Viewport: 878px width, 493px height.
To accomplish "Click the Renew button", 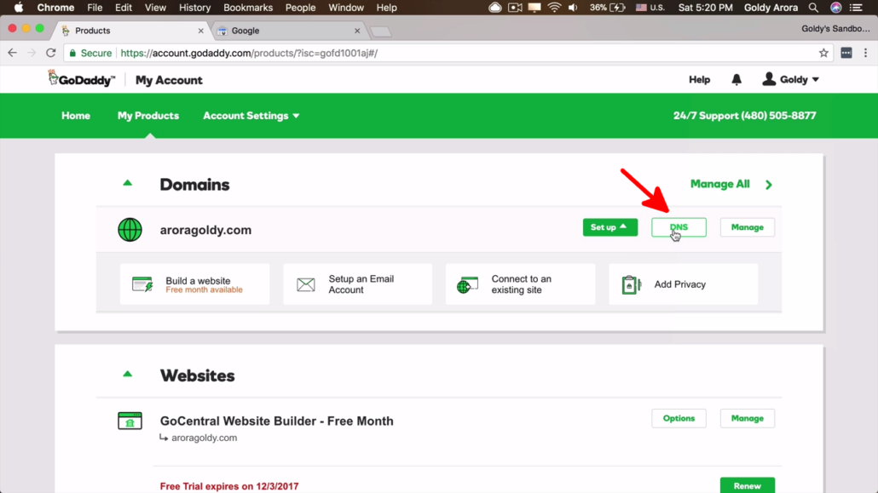I will click(x=747, y=485).
